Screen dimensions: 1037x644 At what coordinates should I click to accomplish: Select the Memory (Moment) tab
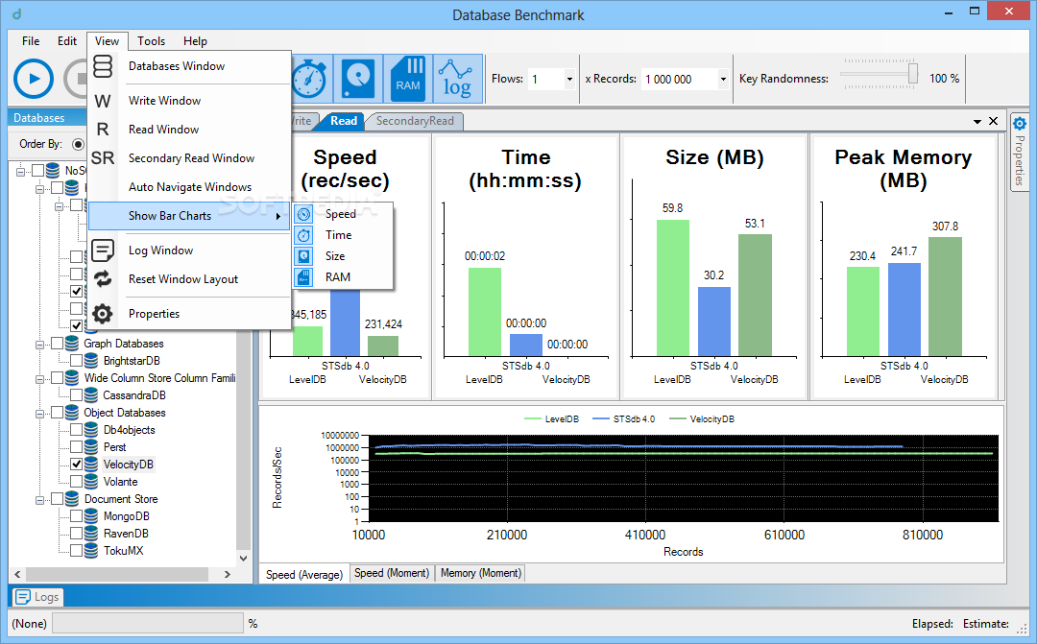(481, 573)
